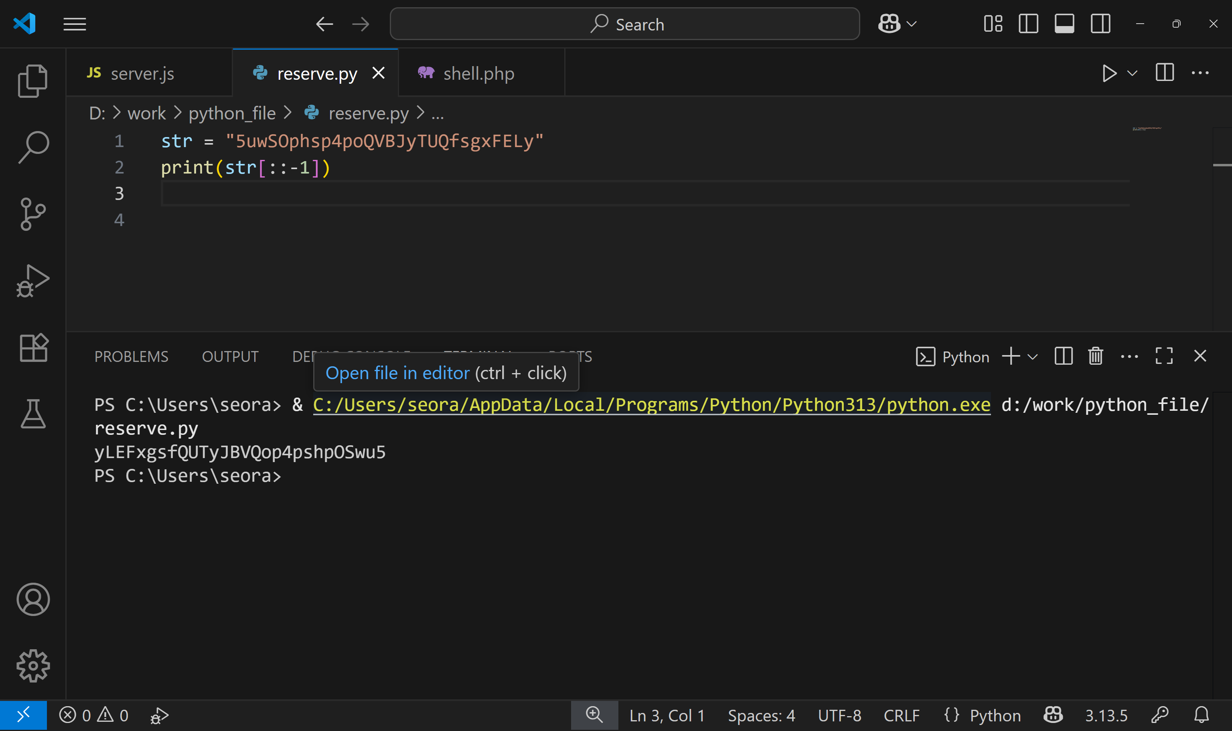This screenshot has width=1232, height=731.
Task: Toggle the primary side bar layout button
Action: point(1028,24)
